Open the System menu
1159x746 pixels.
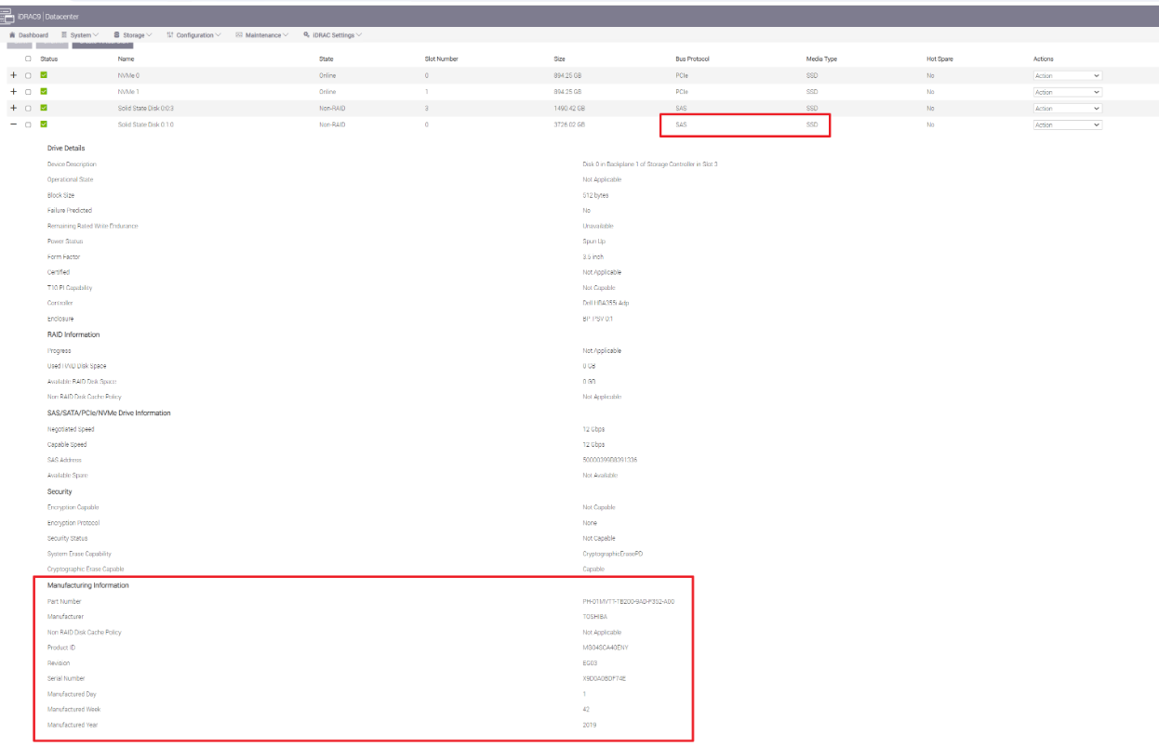(83, 34)
